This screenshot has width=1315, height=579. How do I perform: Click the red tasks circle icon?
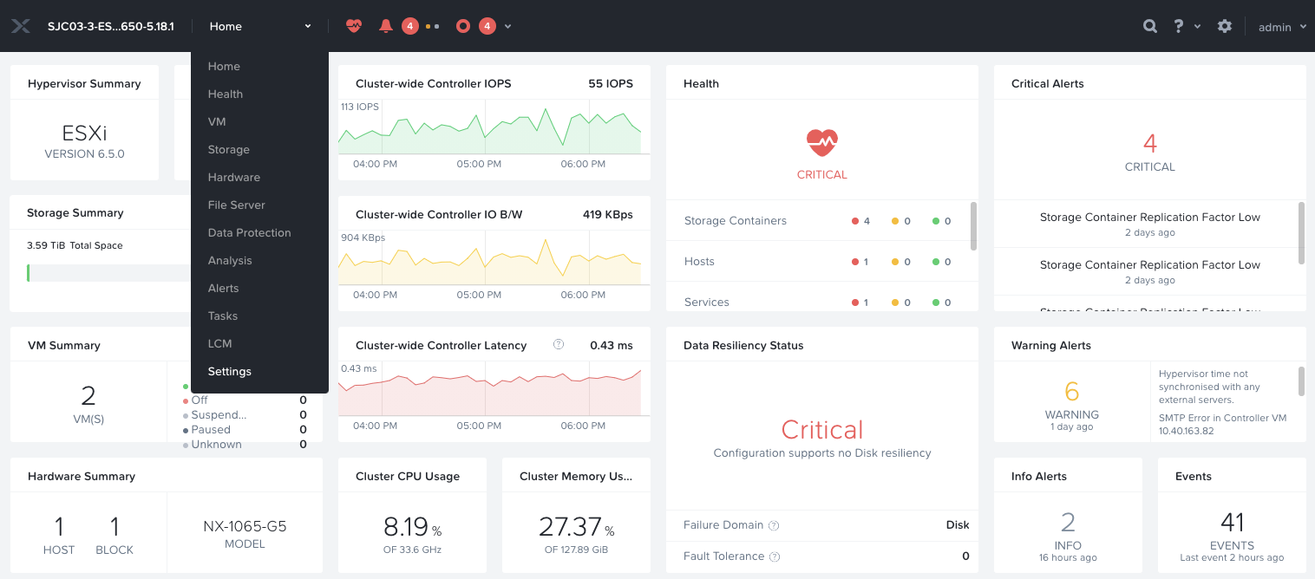click(463, 26)
